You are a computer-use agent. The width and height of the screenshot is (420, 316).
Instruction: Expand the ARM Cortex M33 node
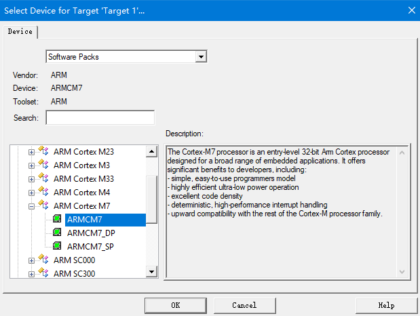(31, 179)
